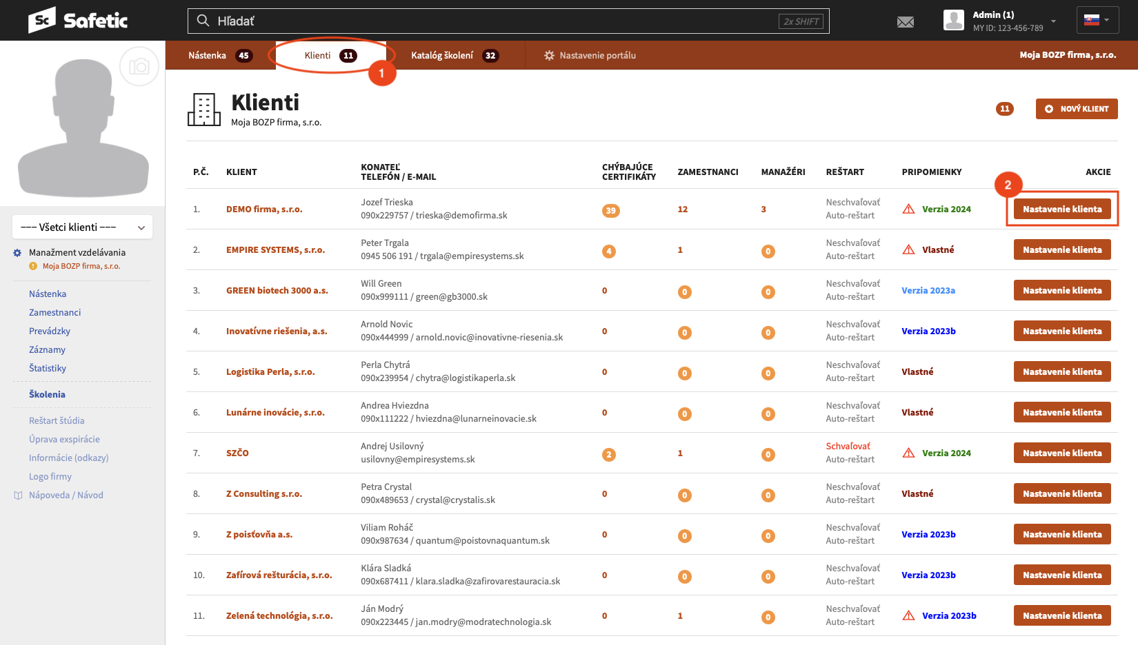
Task: Click the Safetic logo
Action: pyautogui.click(x=78, y=20)
